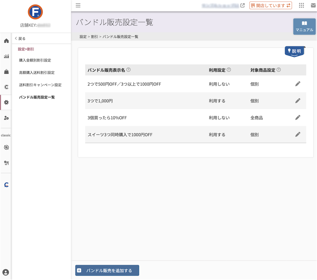
Task: Click the 3つで1,000円 bundle name
Action: [x=100, y=101]
